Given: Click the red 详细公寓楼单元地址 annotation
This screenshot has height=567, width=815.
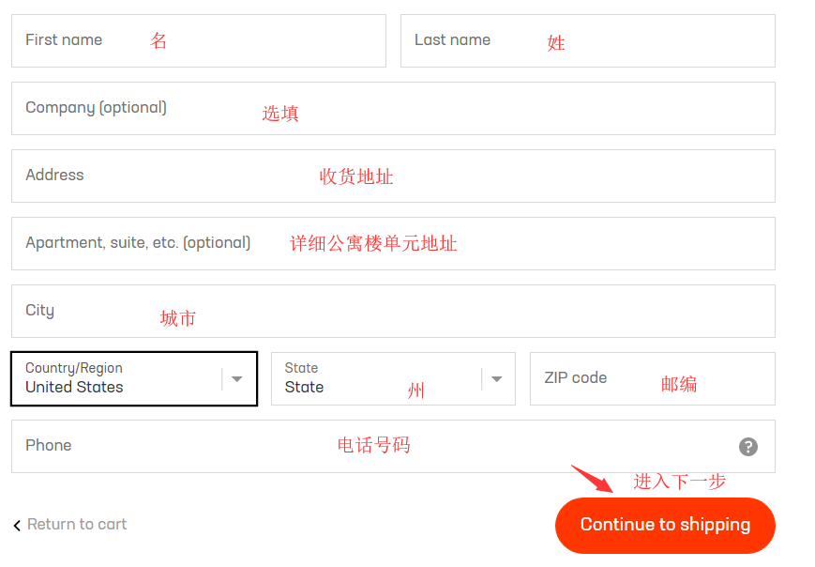Looking at the screenshot, I should [373, 244].
